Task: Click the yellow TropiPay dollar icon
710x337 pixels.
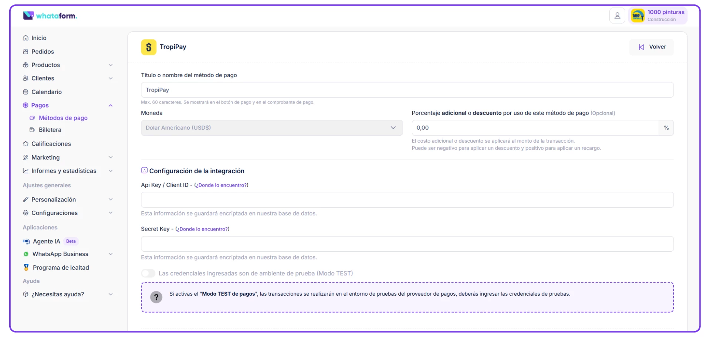Action: point(149,47)
